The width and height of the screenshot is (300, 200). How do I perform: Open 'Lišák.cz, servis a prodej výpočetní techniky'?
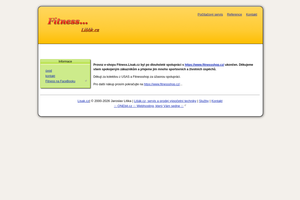tap(165, 101)
